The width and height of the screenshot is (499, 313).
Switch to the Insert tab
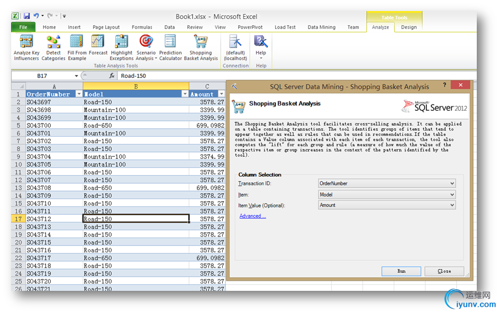[74, 27]
